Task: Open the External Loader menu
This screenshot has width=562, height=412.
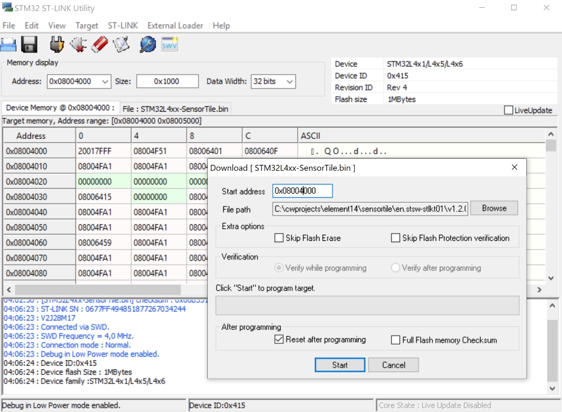Action: point(175,26)
